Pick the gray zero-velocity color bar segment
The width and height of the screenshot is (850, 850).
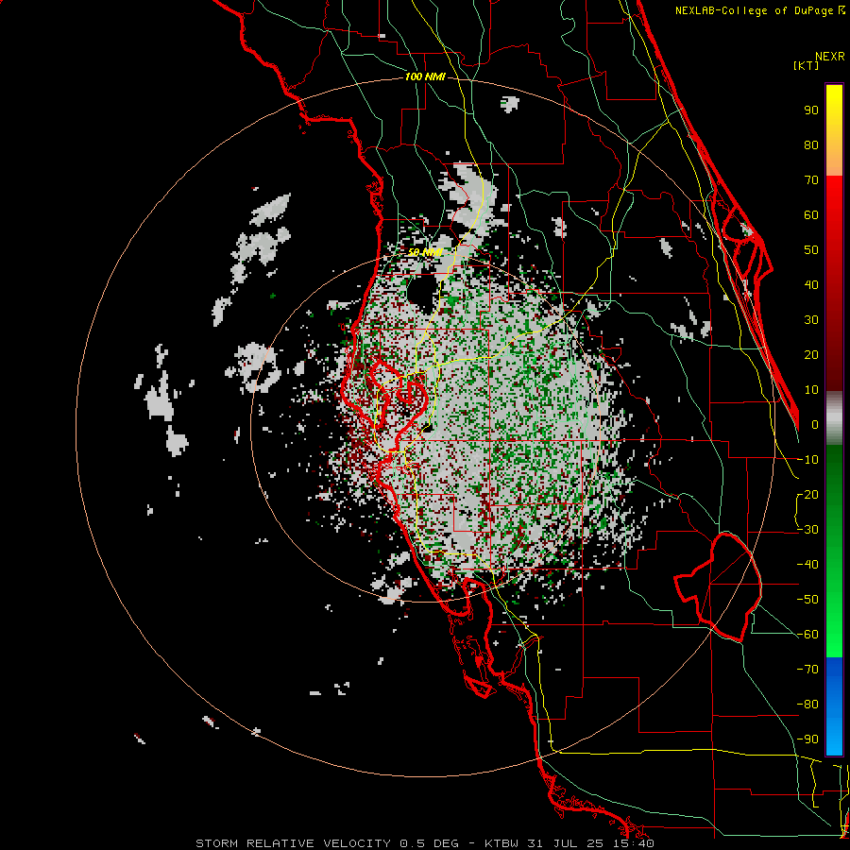click(834, 418)
